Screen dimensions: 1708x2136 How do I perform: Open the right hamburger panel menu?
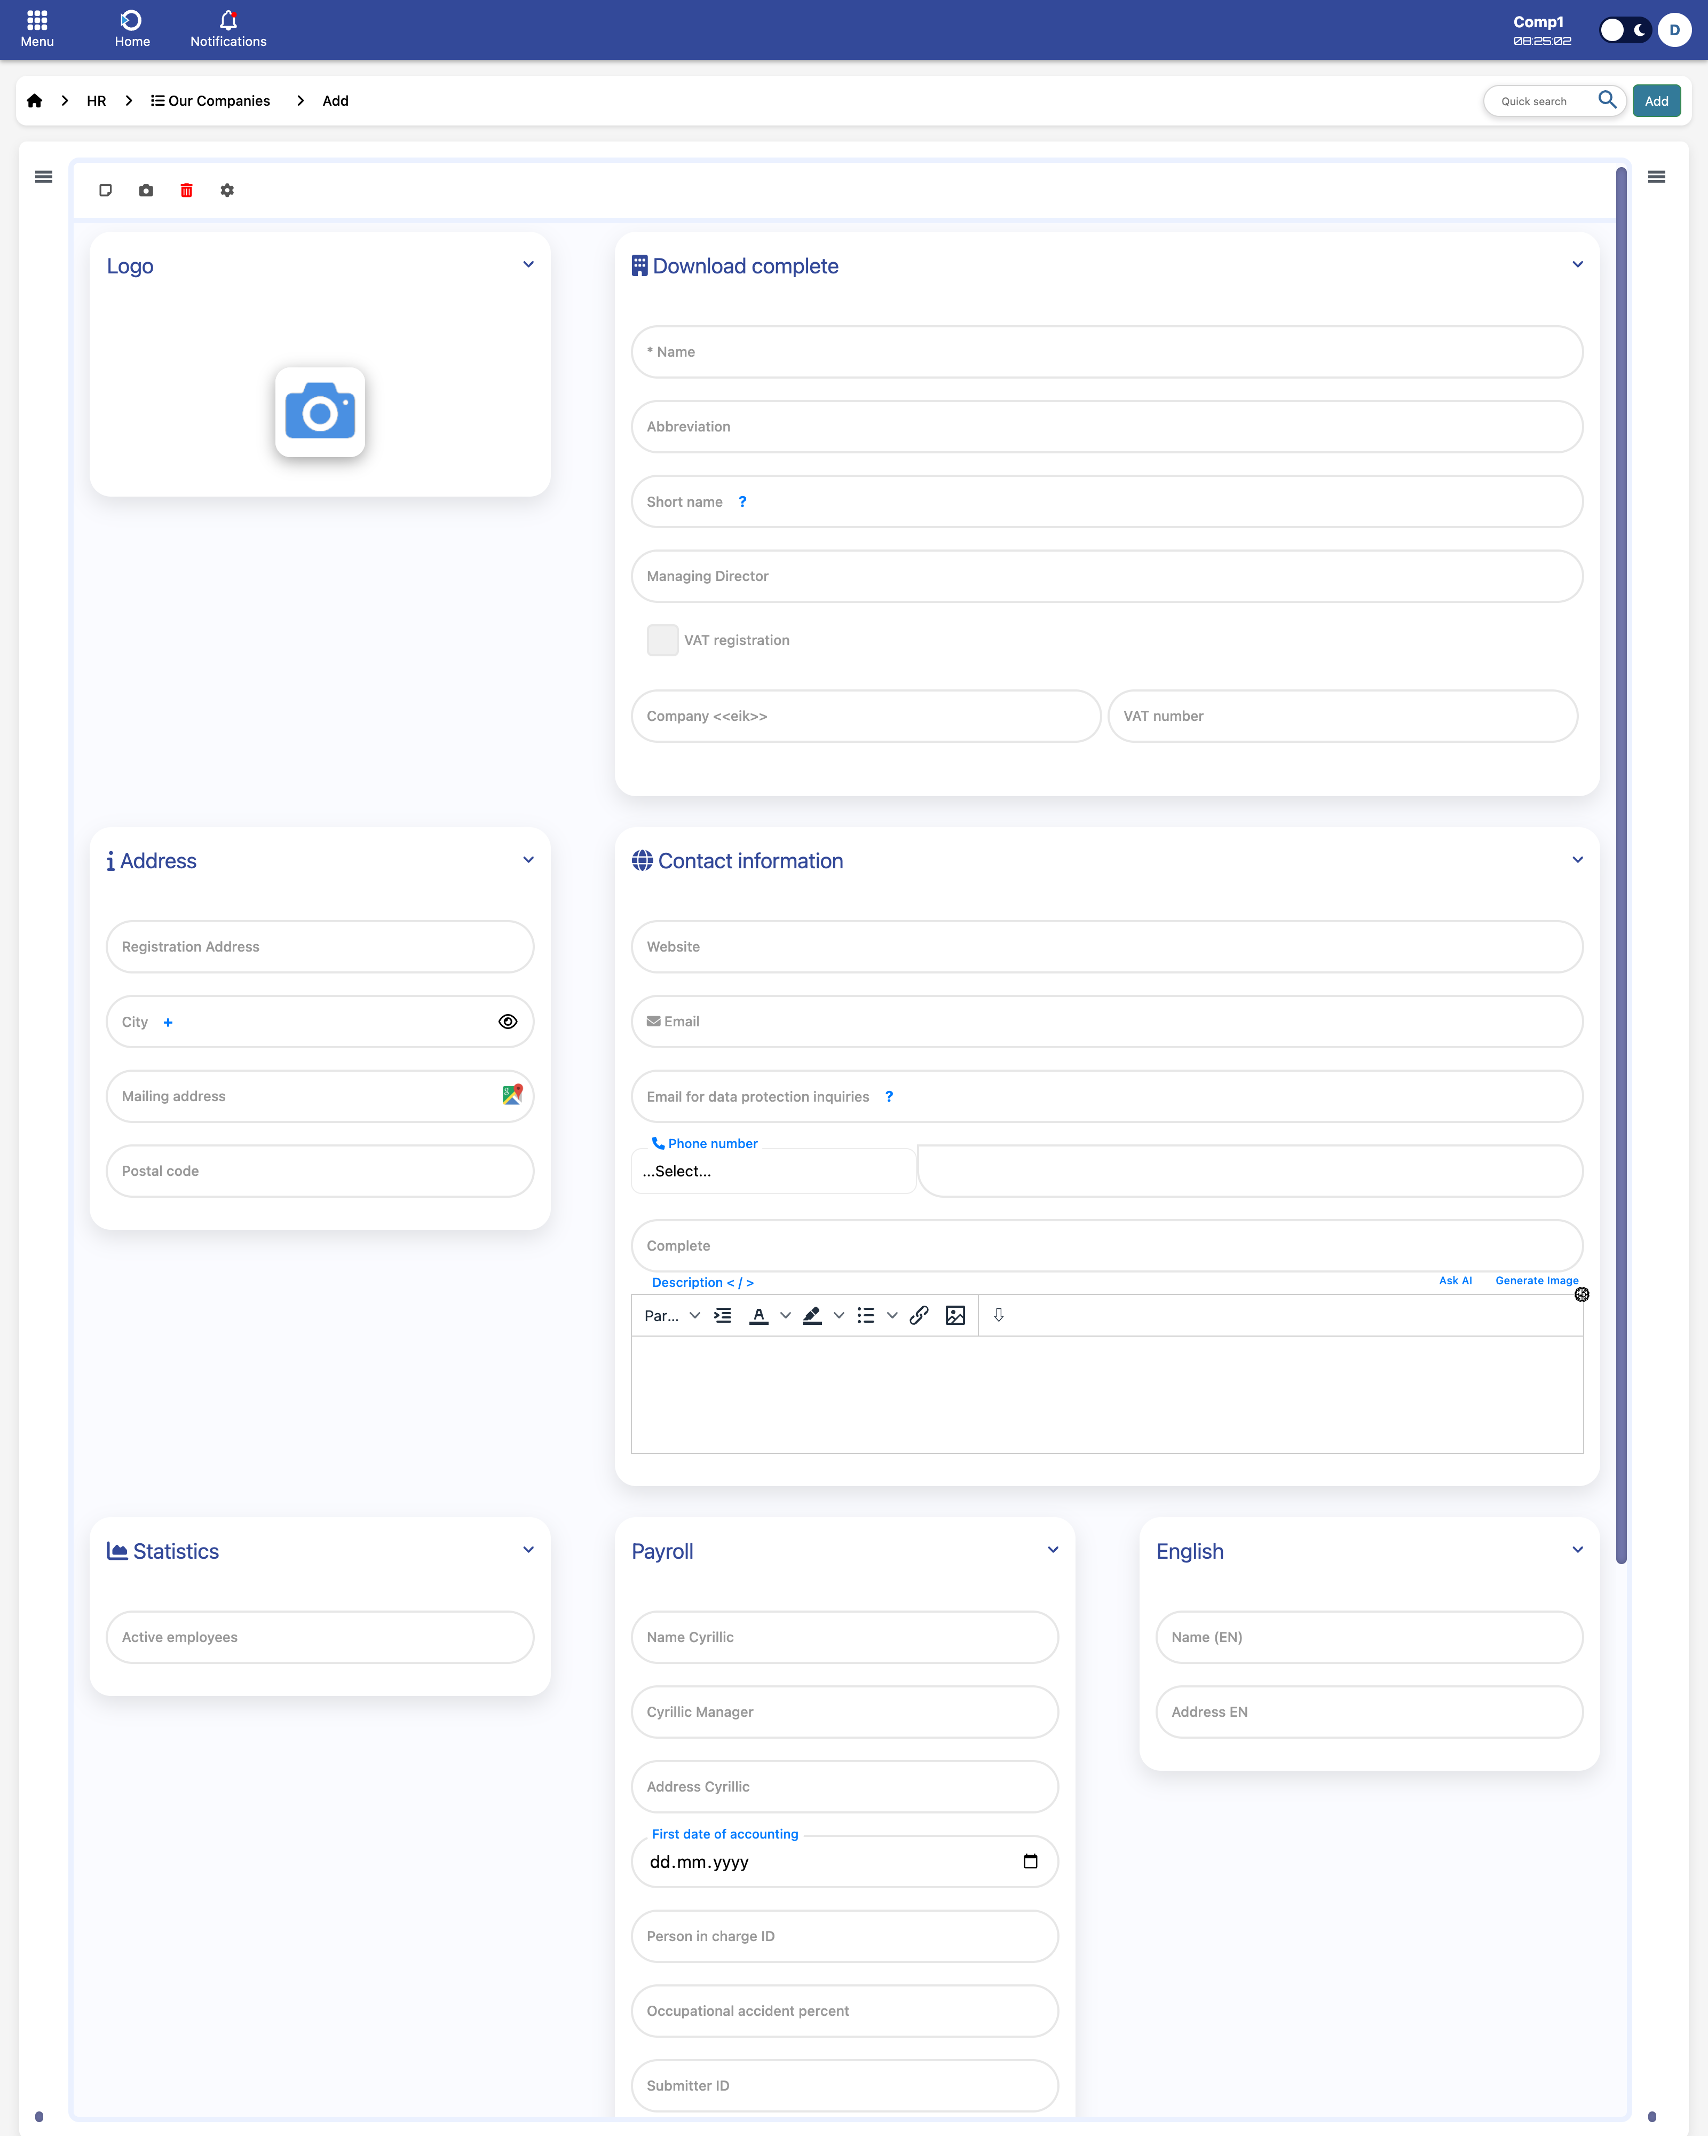1657,177
